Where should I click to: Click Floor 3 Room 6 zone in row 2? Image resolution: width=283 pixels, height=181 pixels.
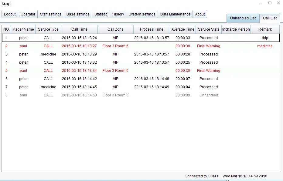[x=115, y=46]
